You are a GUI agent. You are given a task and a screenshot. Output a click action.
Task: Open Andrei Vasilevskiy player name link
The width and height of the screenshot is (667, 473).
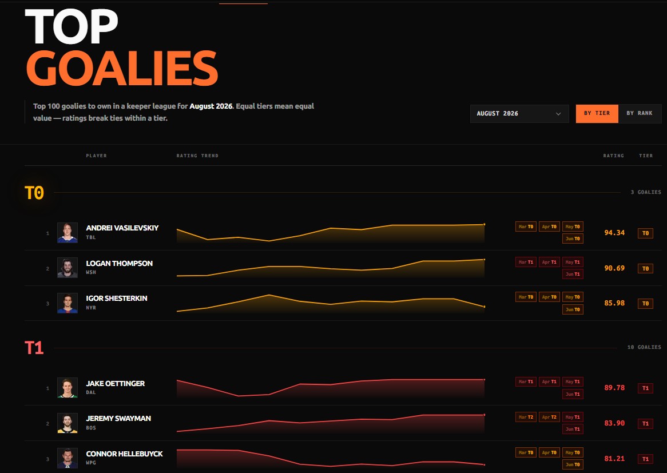pyautogui.click(x=122, y=228)
